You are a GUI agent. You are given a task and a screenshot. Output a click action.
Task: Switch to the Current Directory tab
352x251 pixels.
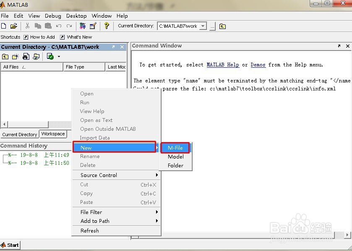pyautogui.click(x=20, y=135)
